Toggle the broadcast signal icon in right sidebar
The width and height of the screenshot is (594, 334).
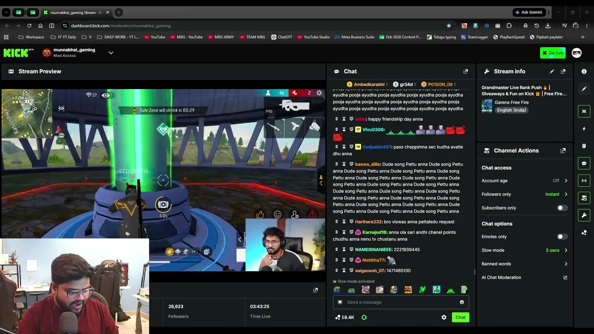584,180
